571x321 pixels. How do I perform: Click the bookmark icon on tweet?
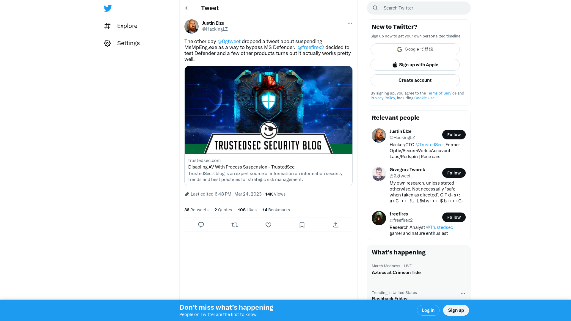[302, 225]
